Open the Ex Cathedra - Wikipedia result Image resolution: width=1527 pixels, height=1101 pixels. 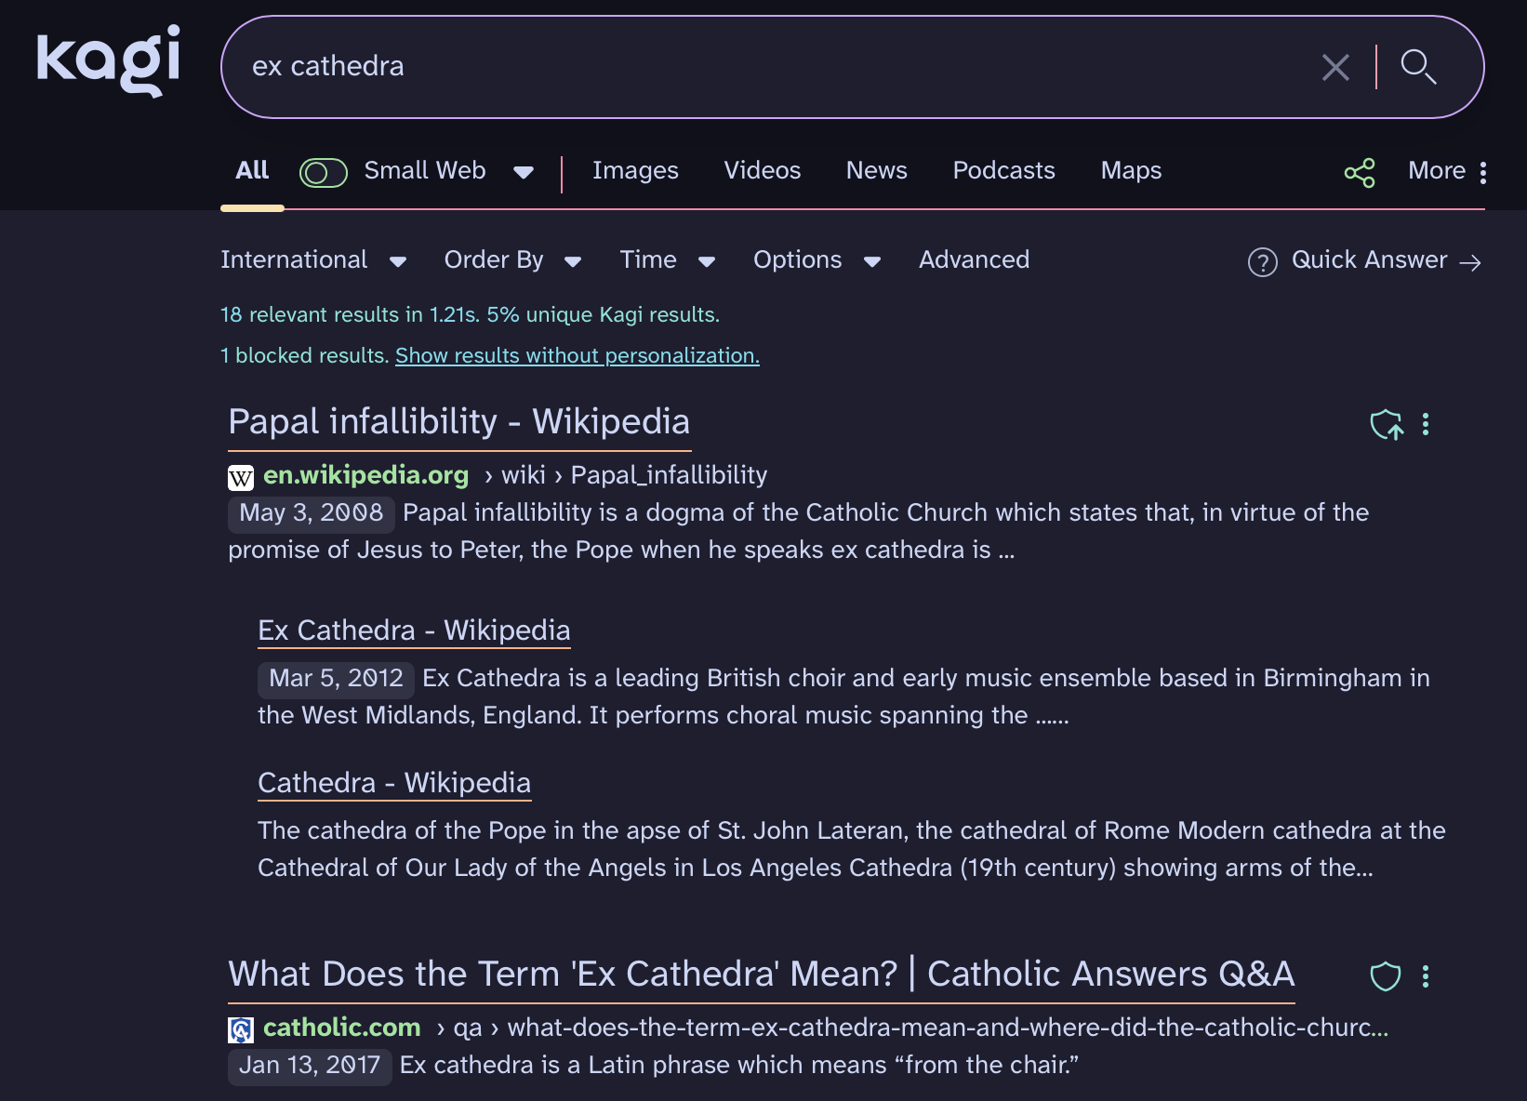coord(414,630)
